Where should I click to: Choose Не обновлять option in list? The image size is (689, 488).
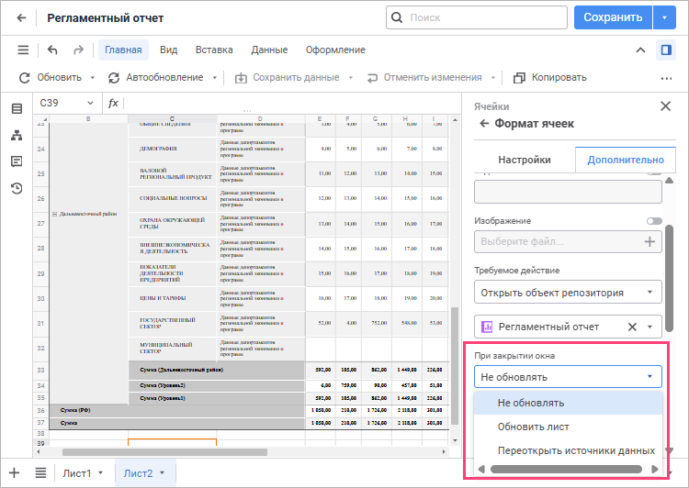(568, 403)
